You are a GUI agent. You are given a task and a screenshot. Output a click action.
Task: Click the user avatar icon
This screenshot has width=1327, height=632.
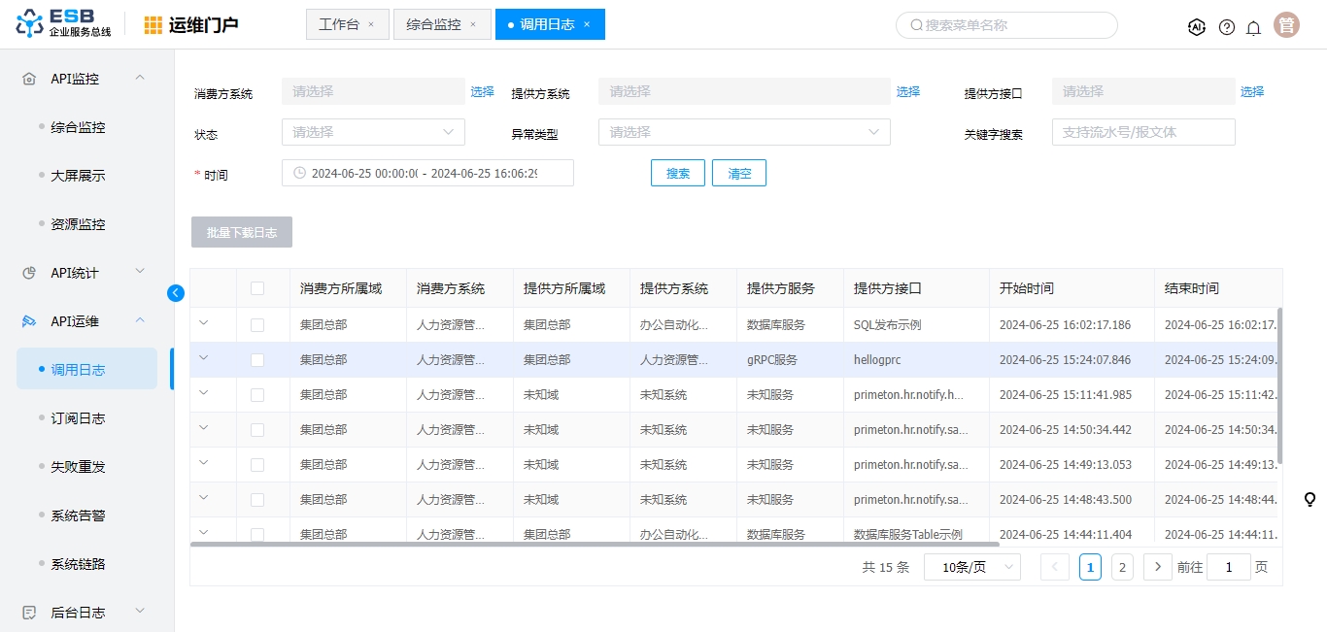click(x=1287, y=25)
